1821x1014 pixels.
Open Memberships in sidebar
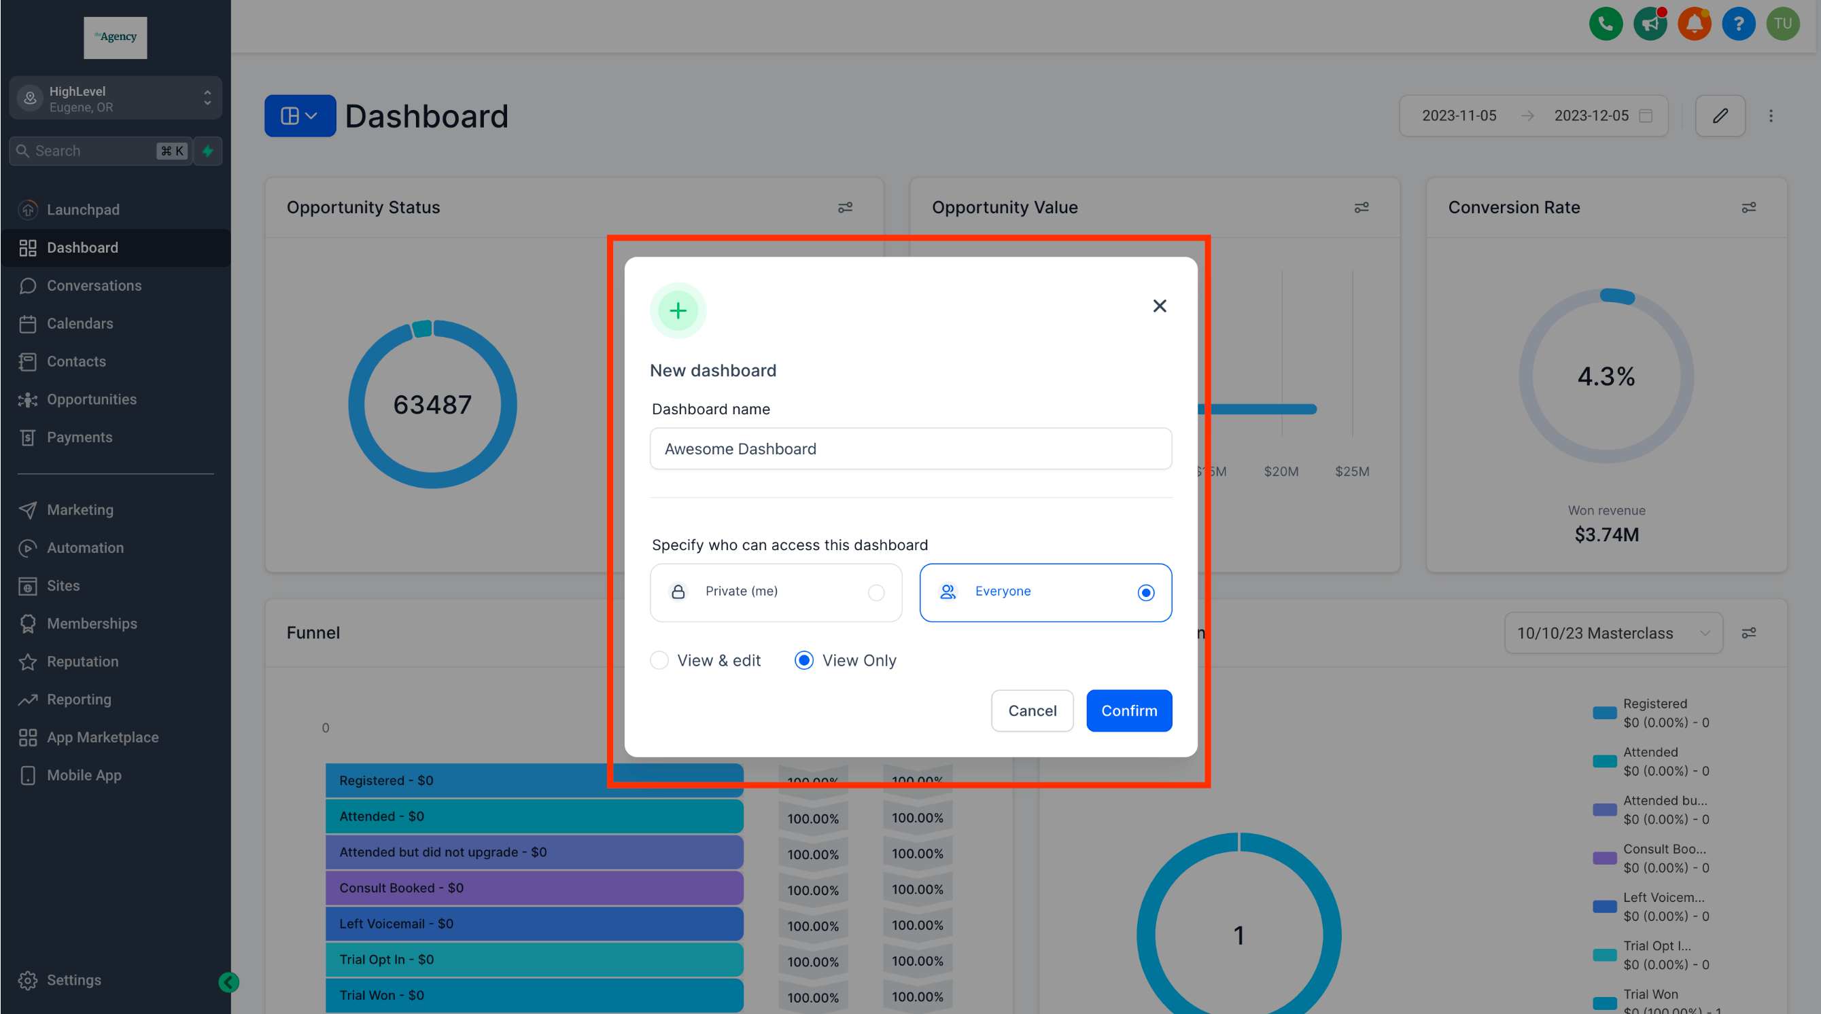point(116,624)
